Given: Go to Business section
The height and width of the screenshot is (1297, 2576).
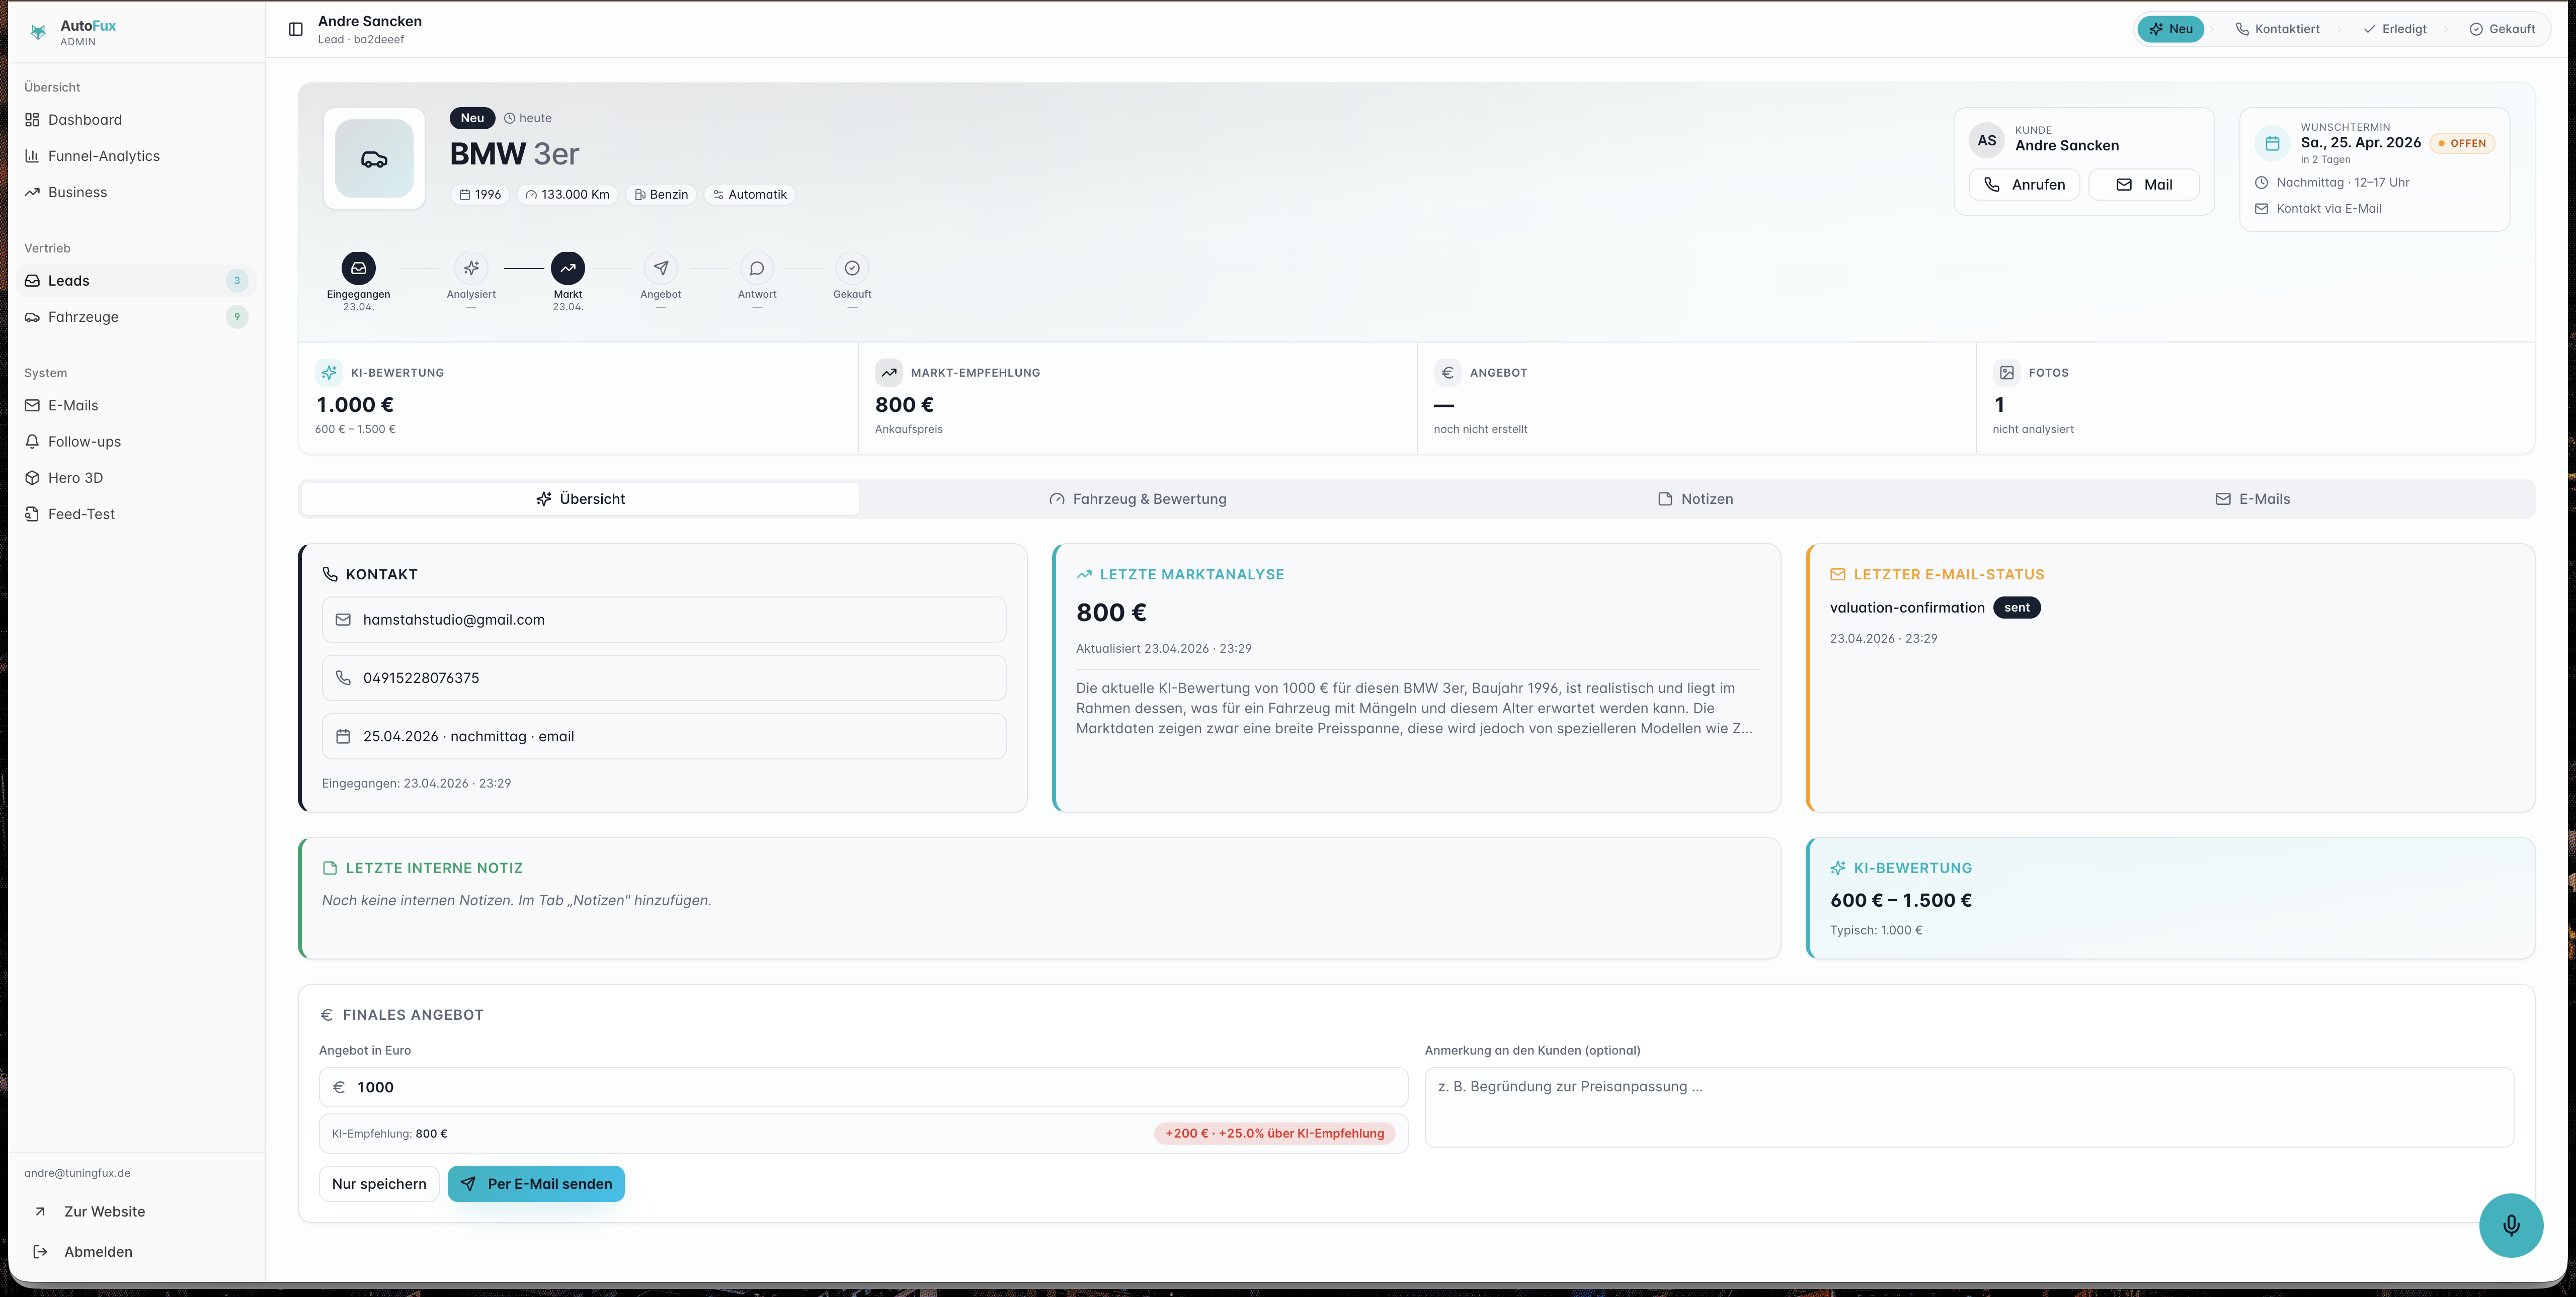Looking at the screenshot, I should coord(136,192).
